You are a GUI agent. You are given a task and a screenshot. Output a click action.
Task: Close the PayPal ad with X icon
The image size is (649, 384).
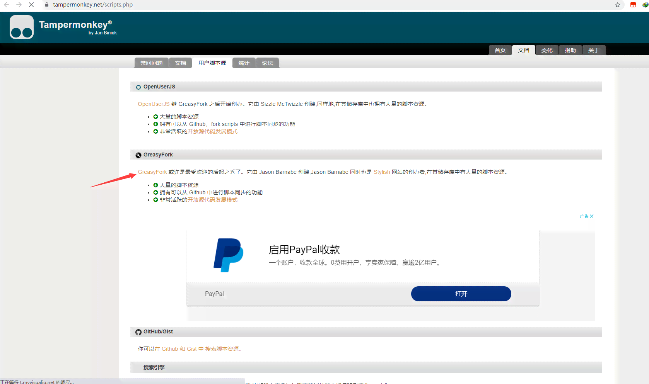592,216
